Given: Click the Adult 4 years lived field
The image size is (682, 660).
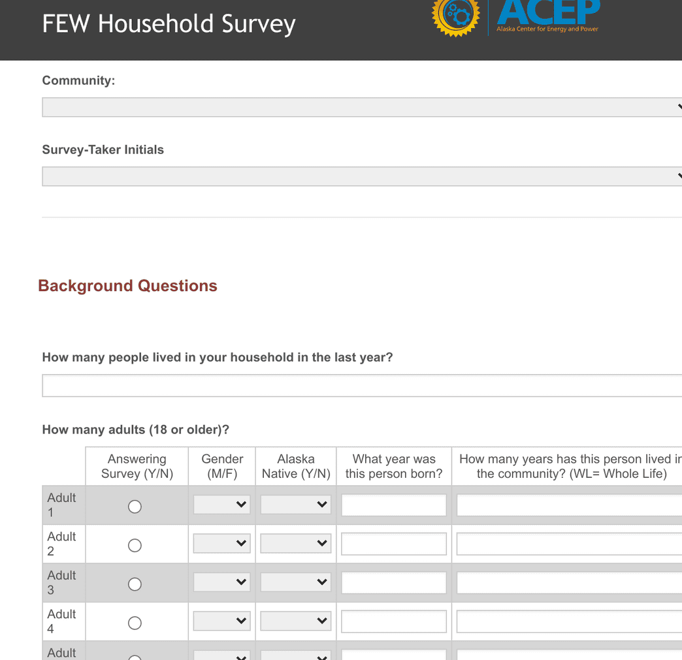Looking at the screenshot, I should (567, 621).
